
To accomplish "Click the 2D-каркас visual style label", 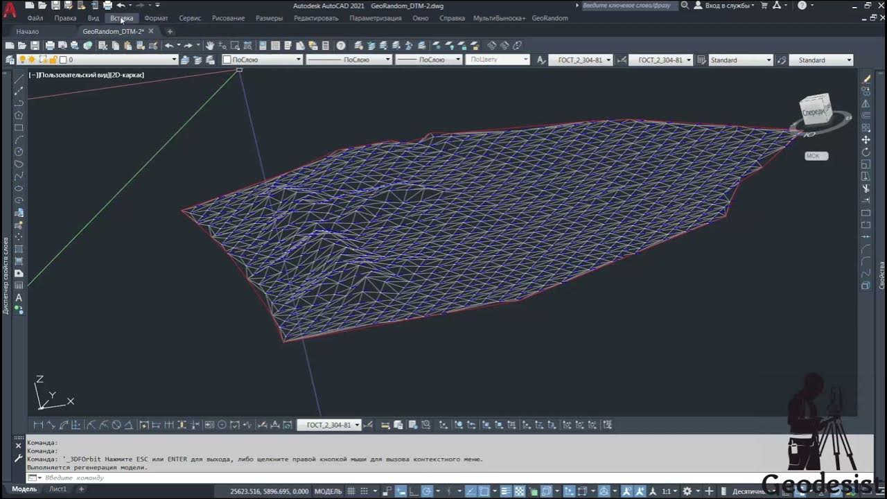I will pyautogui.click(x=126, y=75).
